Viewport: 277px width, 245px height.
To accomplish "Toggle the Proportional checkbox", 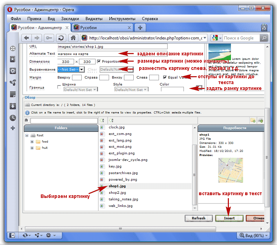I will [x=99, y=62].
